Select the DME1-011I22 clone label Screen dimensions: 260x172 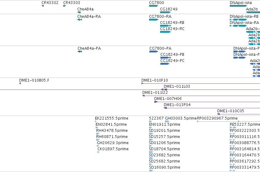pos(155,93)
